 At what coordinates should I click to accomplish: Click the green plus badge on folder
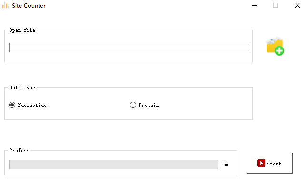tap(279, 51)
